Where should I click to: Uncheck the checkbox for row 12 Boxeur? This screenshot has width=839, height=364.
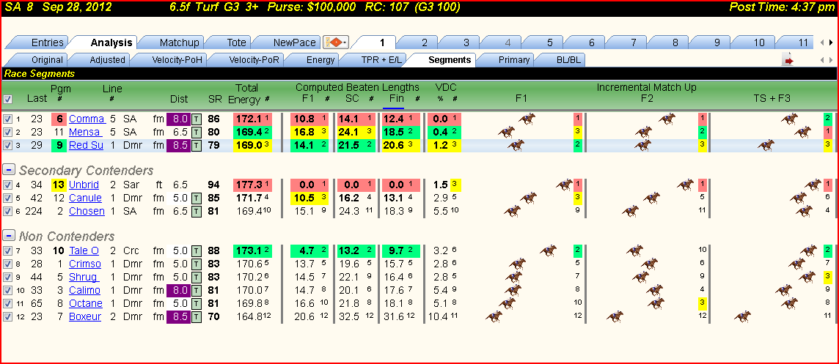[7, 316]
